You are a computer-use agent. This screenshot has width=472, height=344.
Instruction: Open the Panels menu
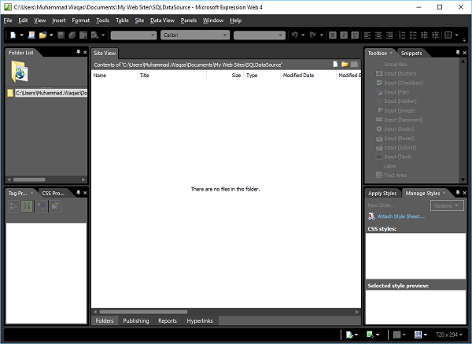click(189, 20)
